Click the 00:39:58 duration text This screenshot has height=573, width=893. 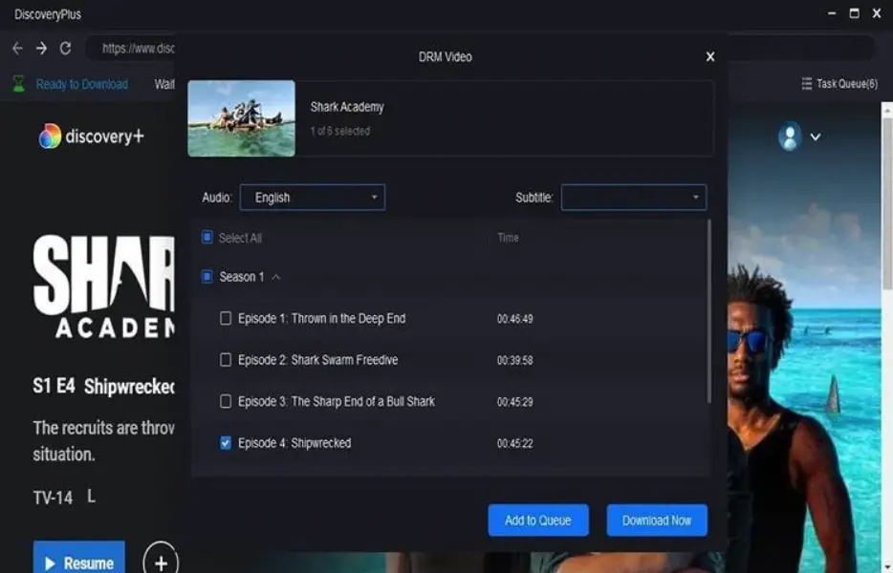pyautogui.click(x=514, y=360)
